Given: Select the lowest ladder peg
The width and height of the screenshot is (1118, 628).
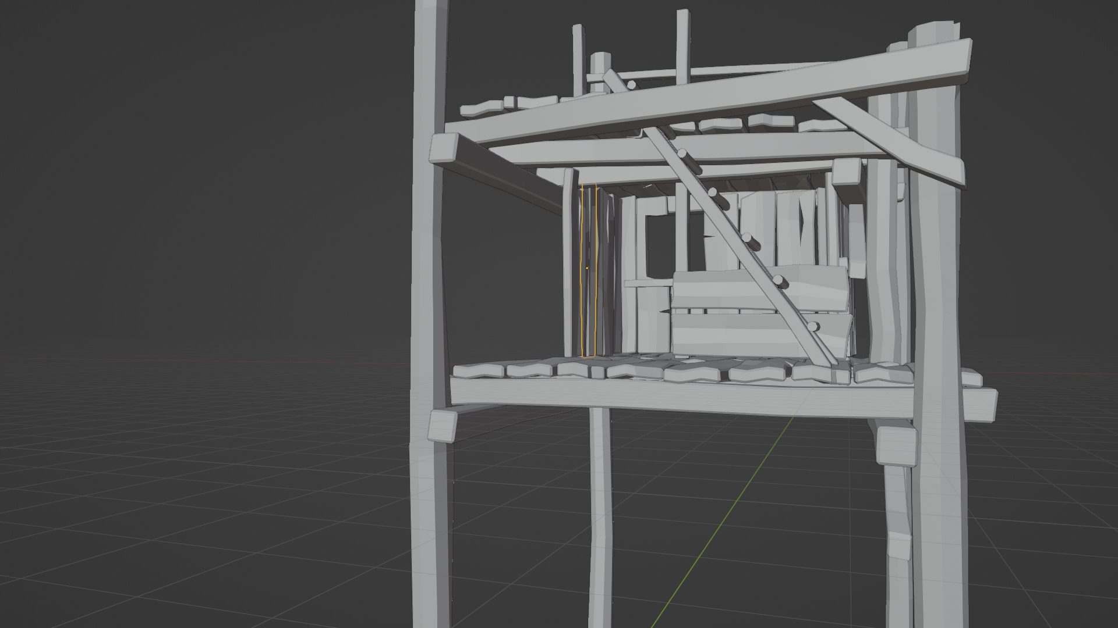Looking at the screenshot, I should [814, 327].
